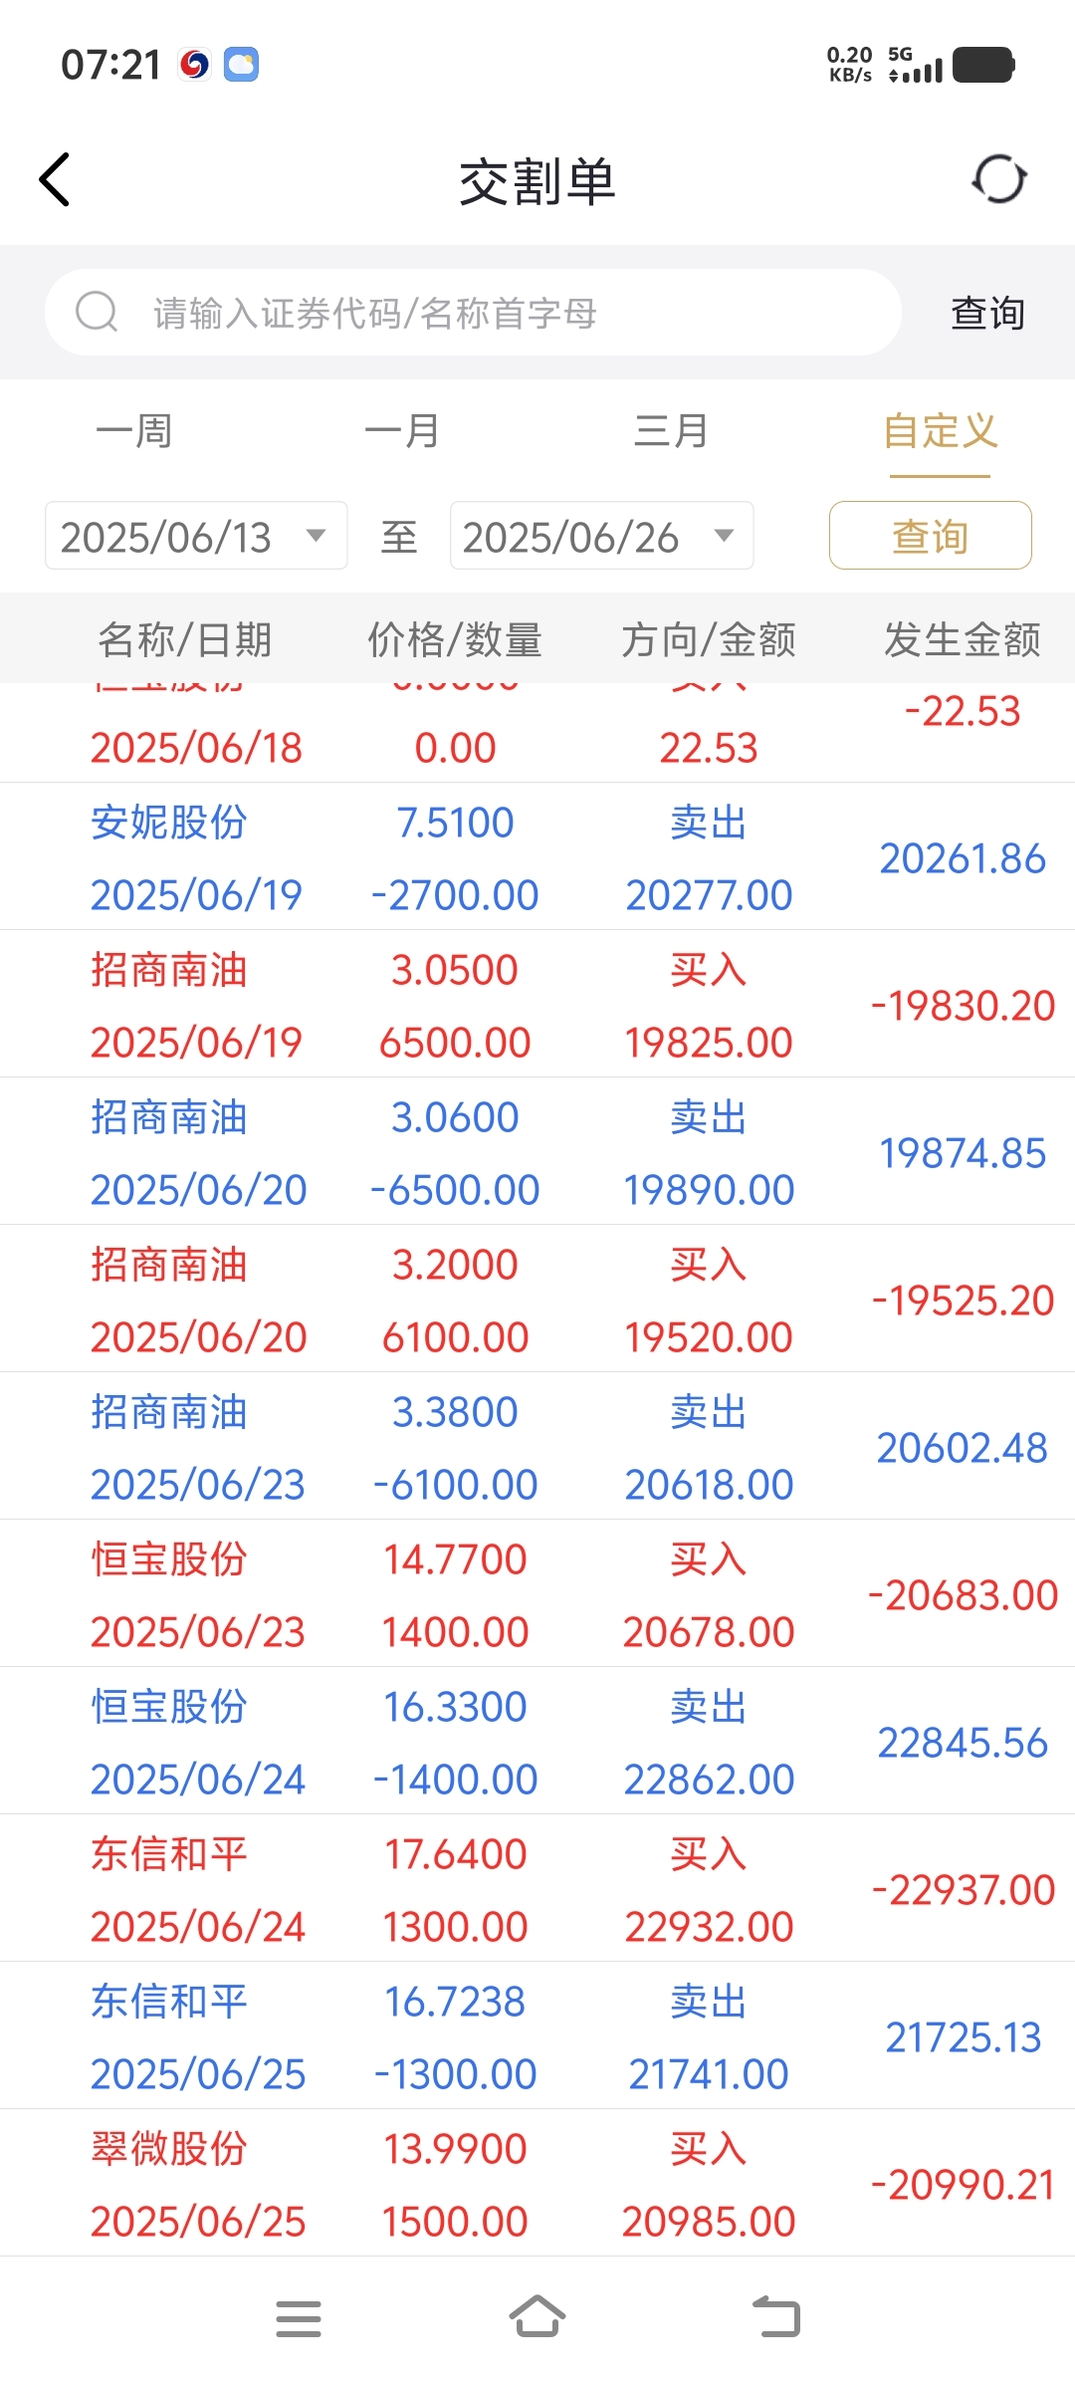Select the 一周 time range tab
Viewport: 1075px width, 2382px height.
[x=134, y=431]
